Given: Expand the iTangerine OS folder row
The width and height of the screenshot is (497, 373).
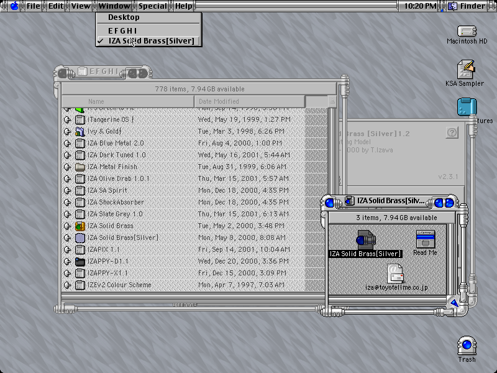Looking at the screenshot, I should [67, 119].
